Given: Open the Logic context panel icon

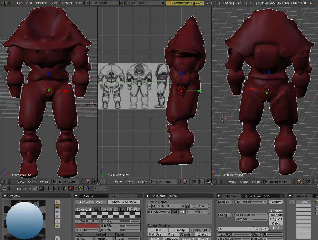Looking at the screenshot, I should [31, 189].
